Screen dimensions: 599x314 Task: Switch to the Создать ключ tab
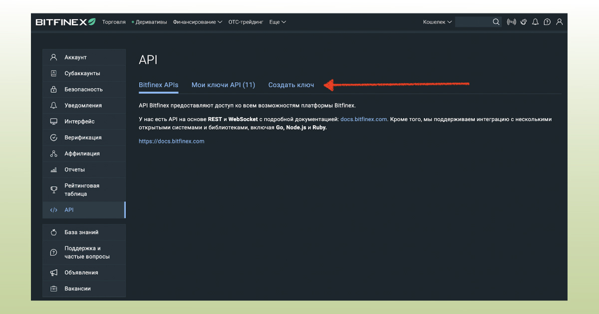(291, 85)
